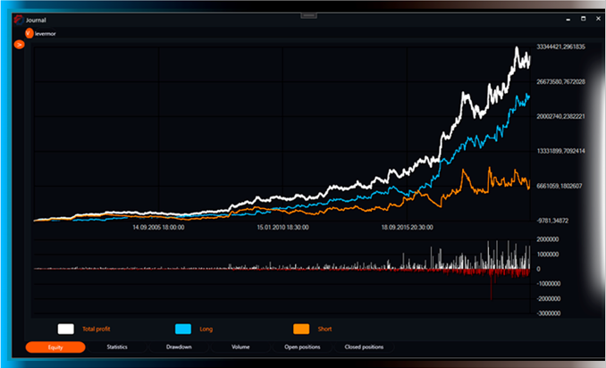This screenshot has height=368, width=606.
Task: Click the -3000000 lower axis value
Action: point(549,314)
